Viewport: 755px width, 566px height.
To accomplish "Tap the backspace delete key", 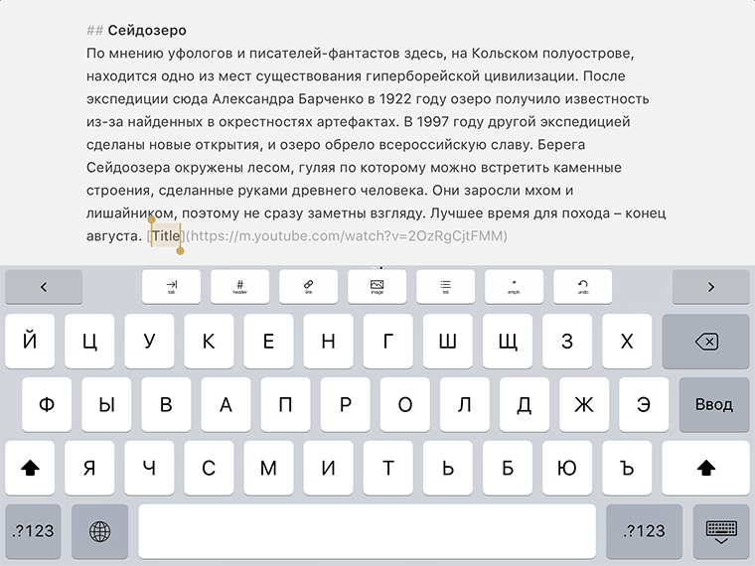I will point(706,342).
